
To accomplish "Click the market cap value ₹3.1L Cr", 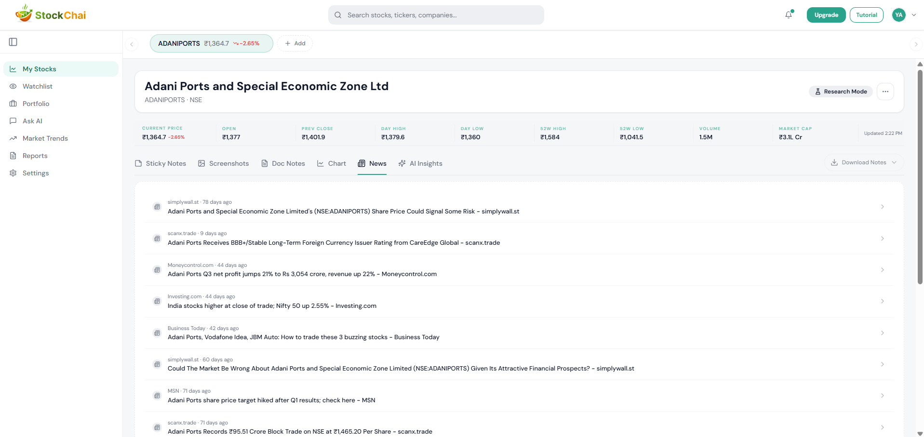I will click(x=790, y=137).
